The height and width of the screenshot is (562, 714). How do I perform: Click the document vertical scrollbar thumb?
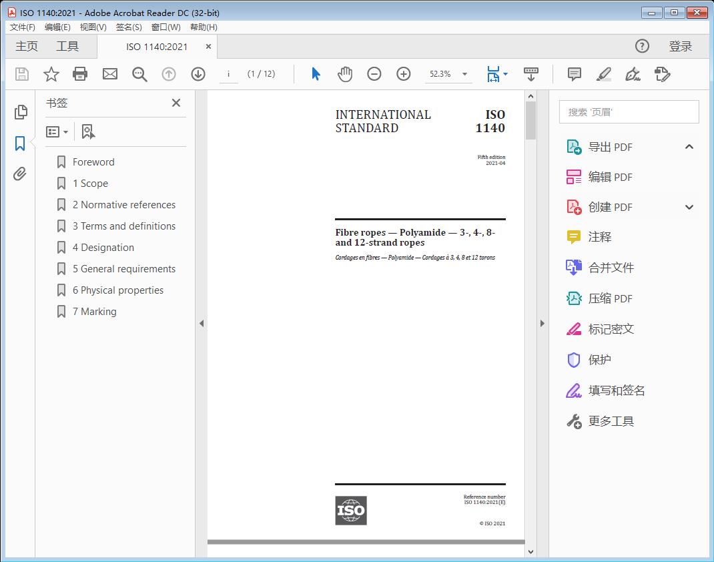tap(530, 120)
